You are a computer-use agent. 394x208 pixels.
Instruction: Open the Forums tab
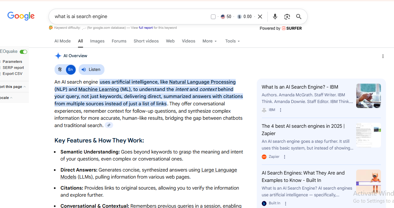tap(119, 41)
